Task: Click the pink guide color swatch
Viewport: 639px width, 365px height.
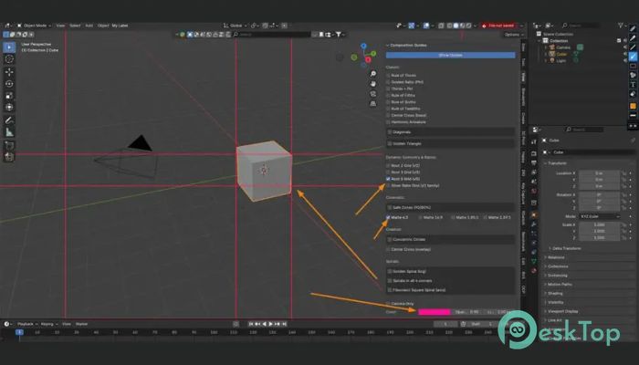Action: (x=434, y=312)
